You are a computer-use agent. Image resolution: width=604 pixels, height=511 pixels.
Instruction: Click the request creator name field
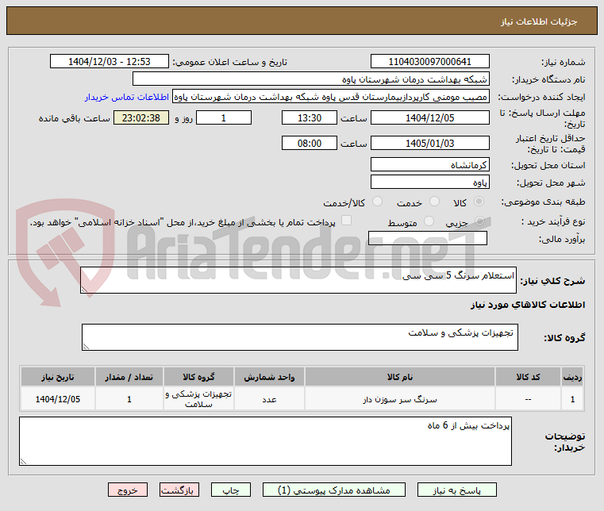pos(331,96)
